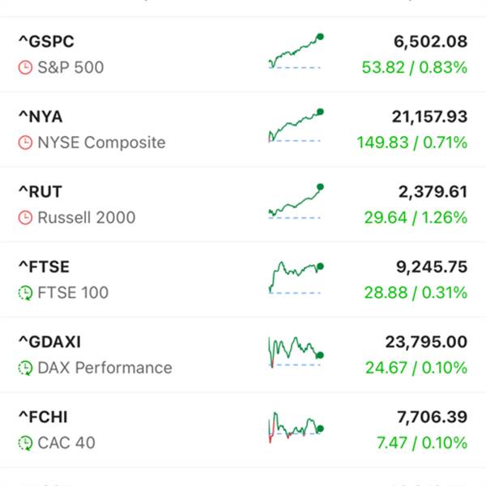
Task: Tap the 53.82 / 0.83% change value
Action: [415, 67]
